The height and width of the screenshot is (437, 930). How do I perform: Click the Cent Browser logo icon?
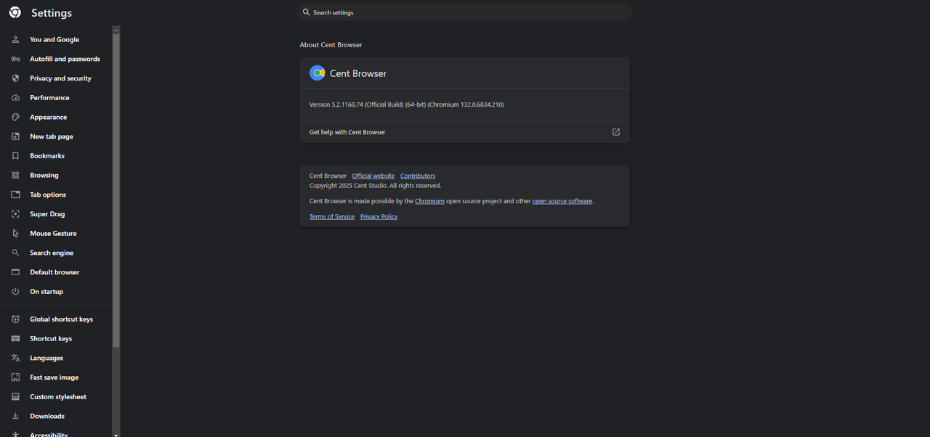click(x=318, y=73)
